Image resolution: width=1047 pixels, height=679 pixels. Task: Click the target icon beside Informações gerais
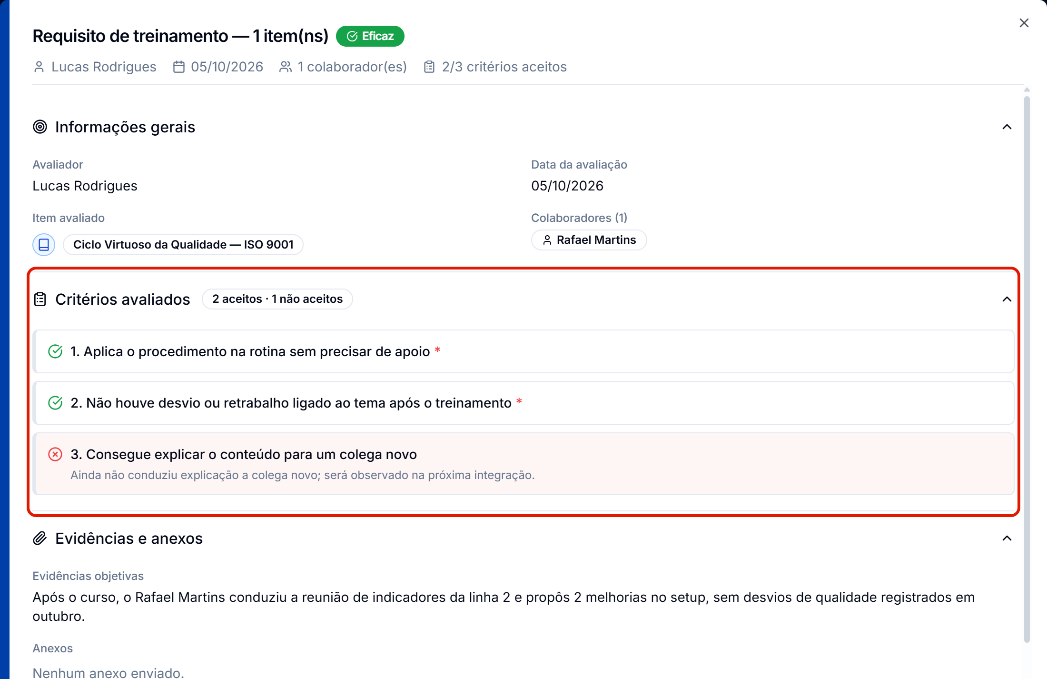[x=40, y=127]
